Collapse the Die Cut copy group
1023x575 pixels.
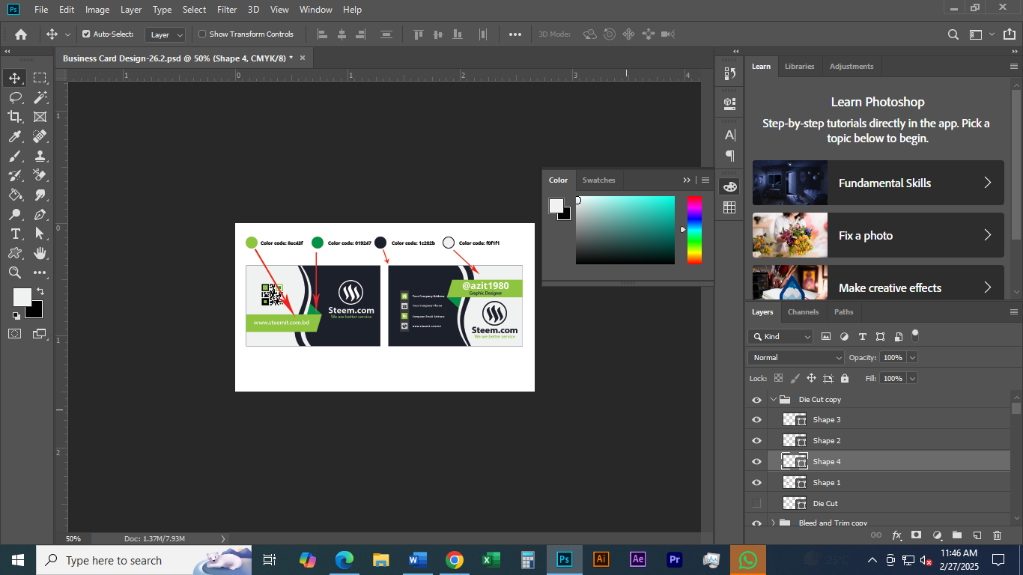[x=773, y=400]
